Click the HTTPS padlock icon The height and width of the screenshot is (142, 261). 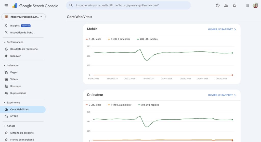click(x=6, y=116)
